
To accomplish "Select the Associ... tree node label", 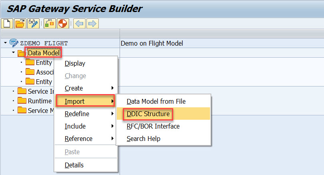I will click(45, 72).
